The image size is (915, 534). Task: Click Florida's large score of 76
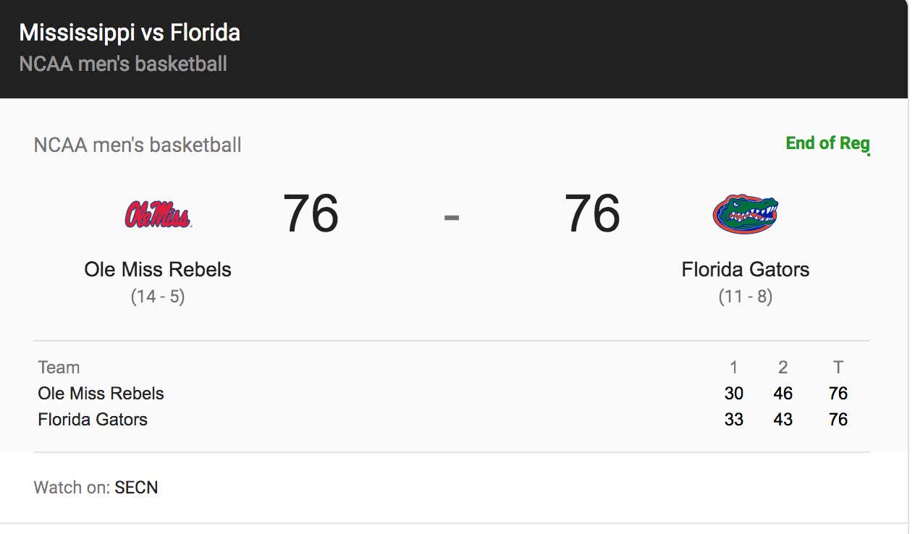[x=592, y=213]
